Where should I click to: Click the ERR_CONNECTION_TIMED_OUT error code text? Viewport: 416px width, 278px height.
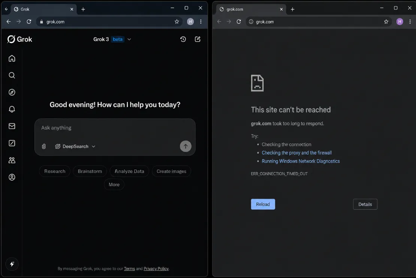click(279, 174)
